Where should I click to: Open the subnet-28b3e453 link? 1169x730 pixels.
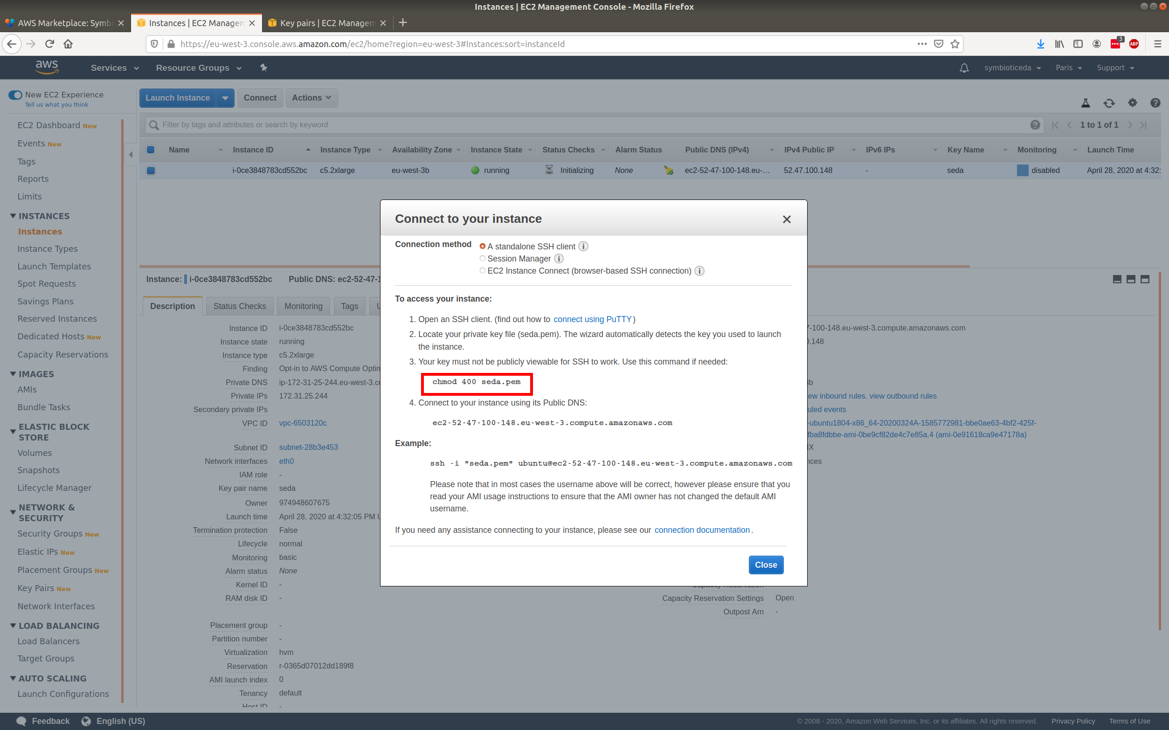309,447
